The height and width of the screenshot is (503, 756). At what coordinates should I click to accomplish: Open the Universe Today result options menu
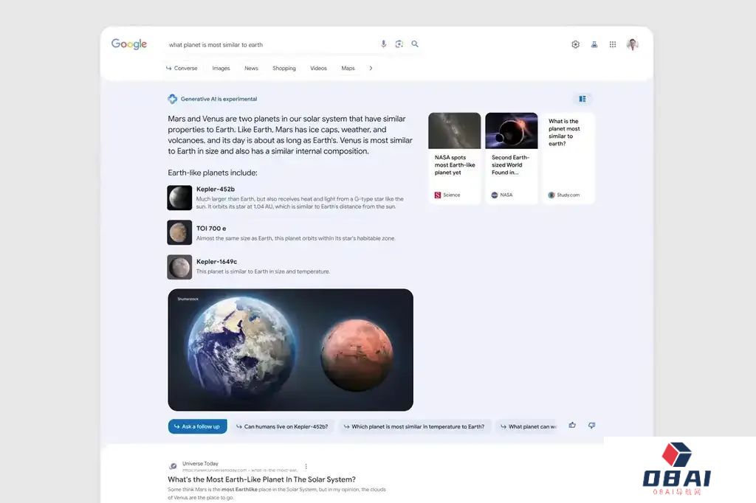(x=306, y=466)
